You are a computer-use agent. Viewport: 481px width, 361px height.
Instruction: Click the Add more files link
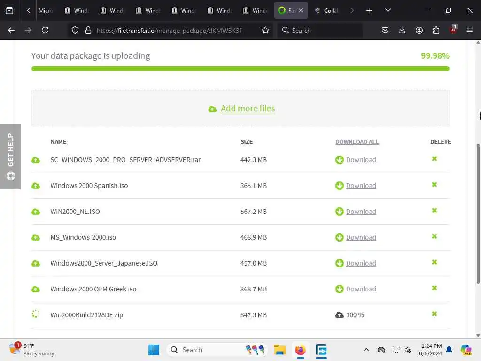tap(248, 109)
